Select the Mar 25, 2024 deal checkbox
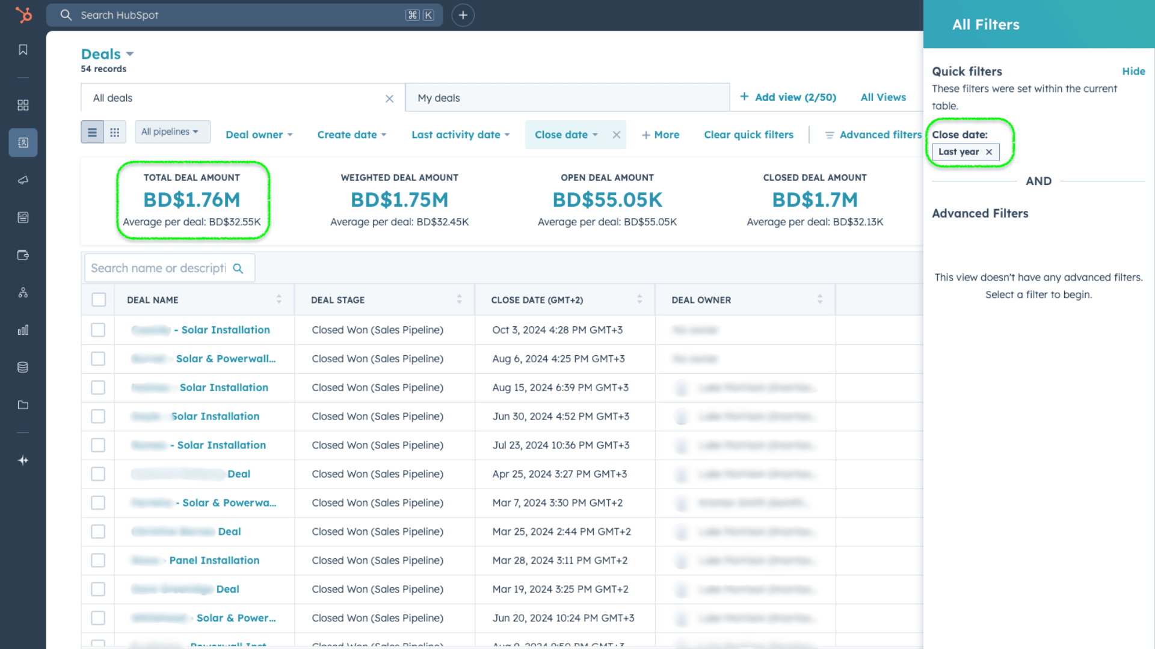The height and width of the screenshot is (649, 1155). pos(98,532)
